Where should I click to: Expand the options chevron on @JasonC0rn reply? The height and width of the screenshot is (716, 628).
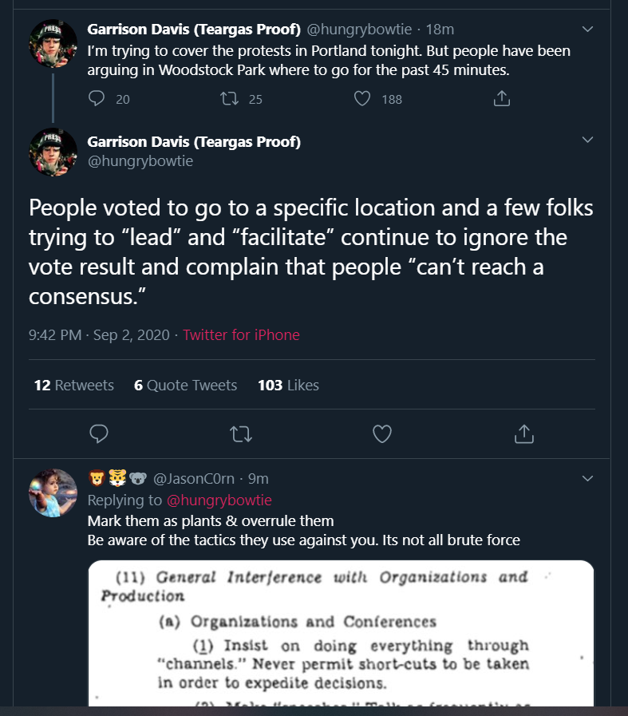pyautogui.click(x=587, y=479)
